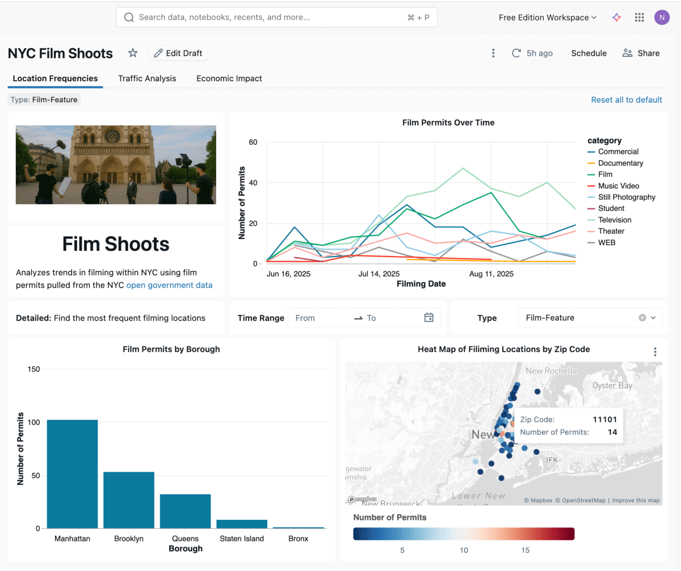Open the heat map widget kebab menu
Screen dimensions: 681x571
[655, 352]
